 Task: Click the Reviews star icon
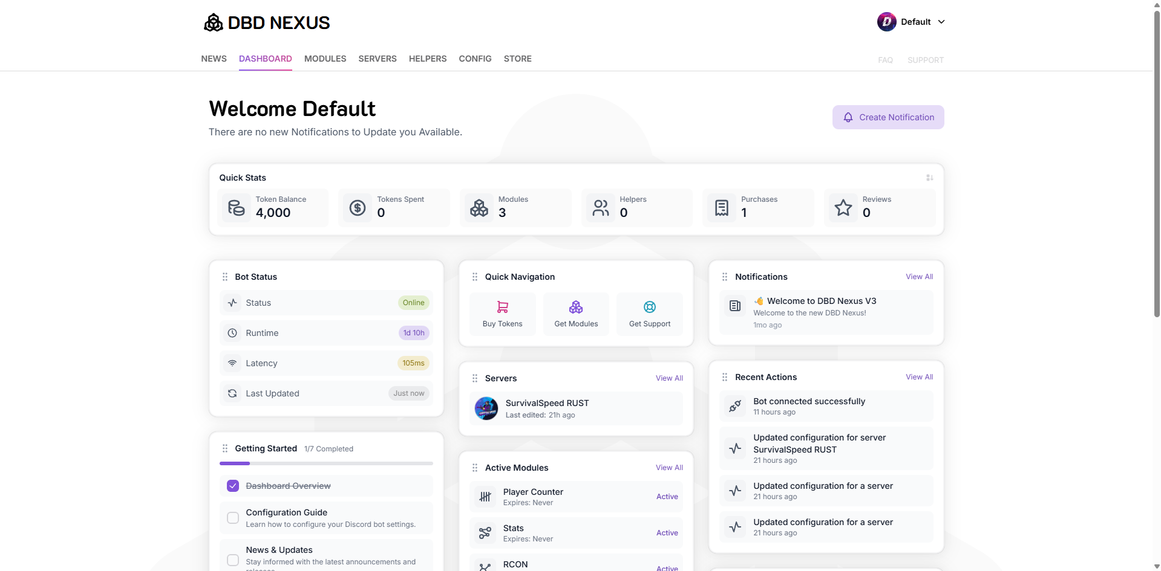click(x=843, y=207)
